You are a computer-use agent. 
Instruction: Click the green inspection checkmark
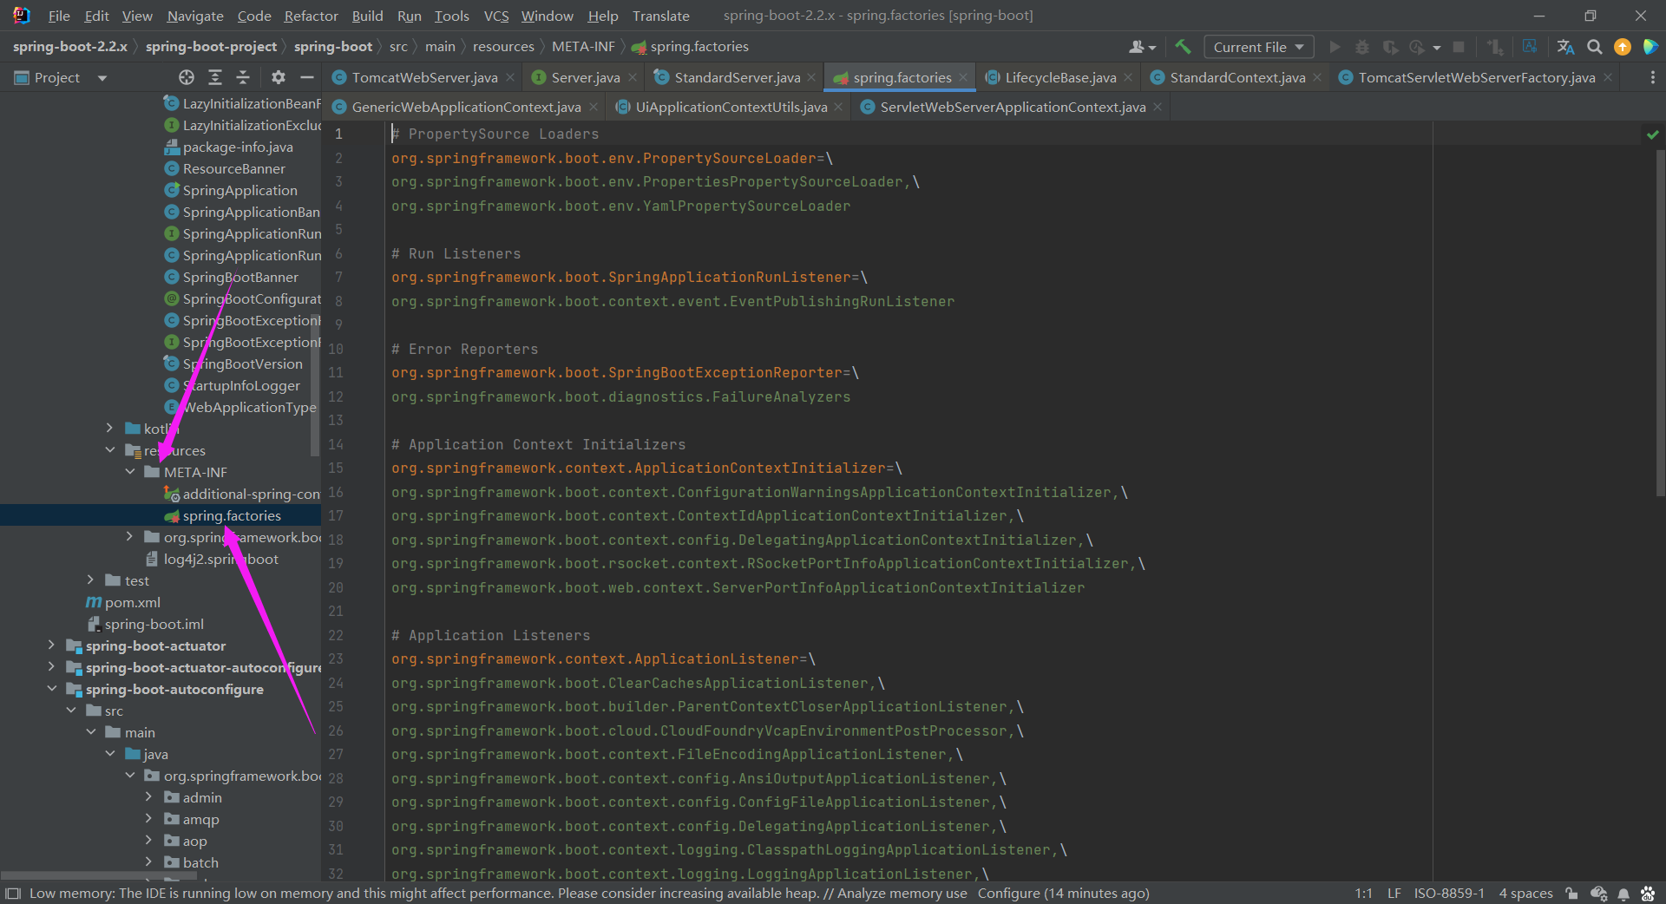click(x=1652, y=134)
